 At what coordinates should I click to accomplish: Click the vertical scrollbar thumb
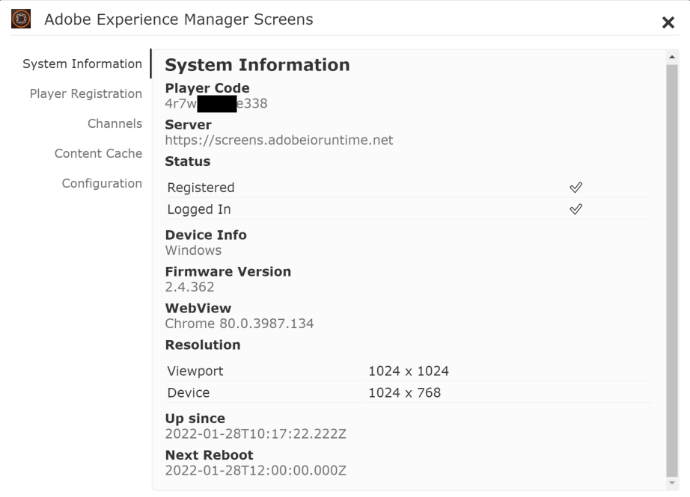pos(671,269)
